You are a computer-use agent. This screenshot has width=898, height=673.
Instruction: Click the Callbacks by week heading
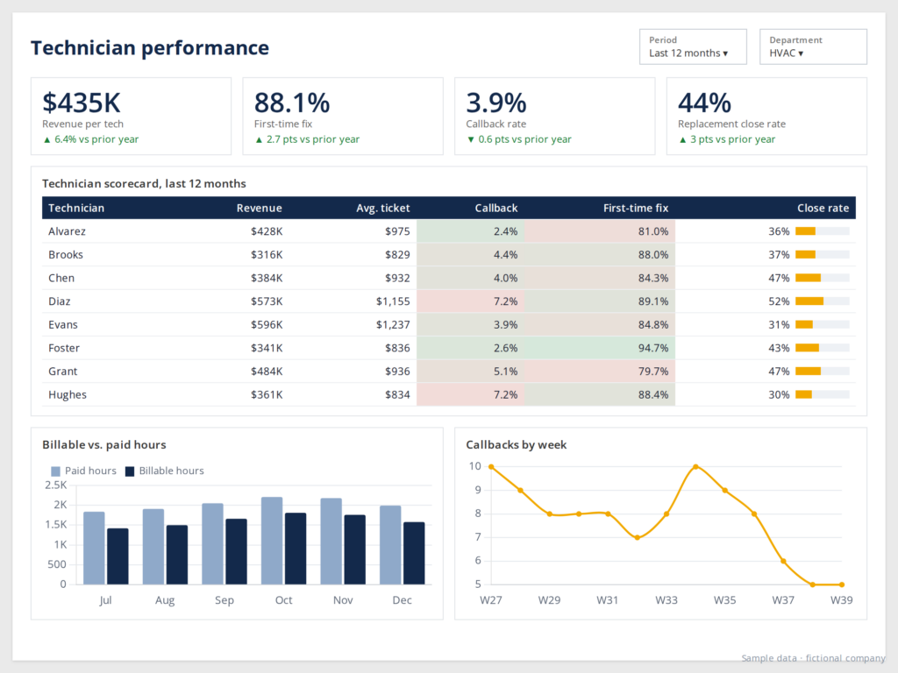(x=516, y=444)
